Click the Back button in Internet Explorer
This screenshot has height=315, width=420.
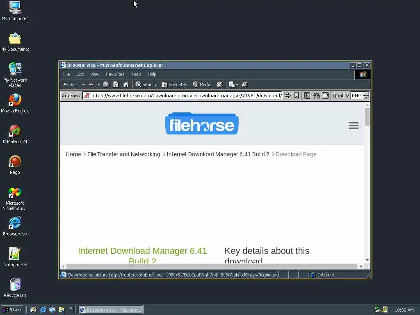[x=71, y=84]
